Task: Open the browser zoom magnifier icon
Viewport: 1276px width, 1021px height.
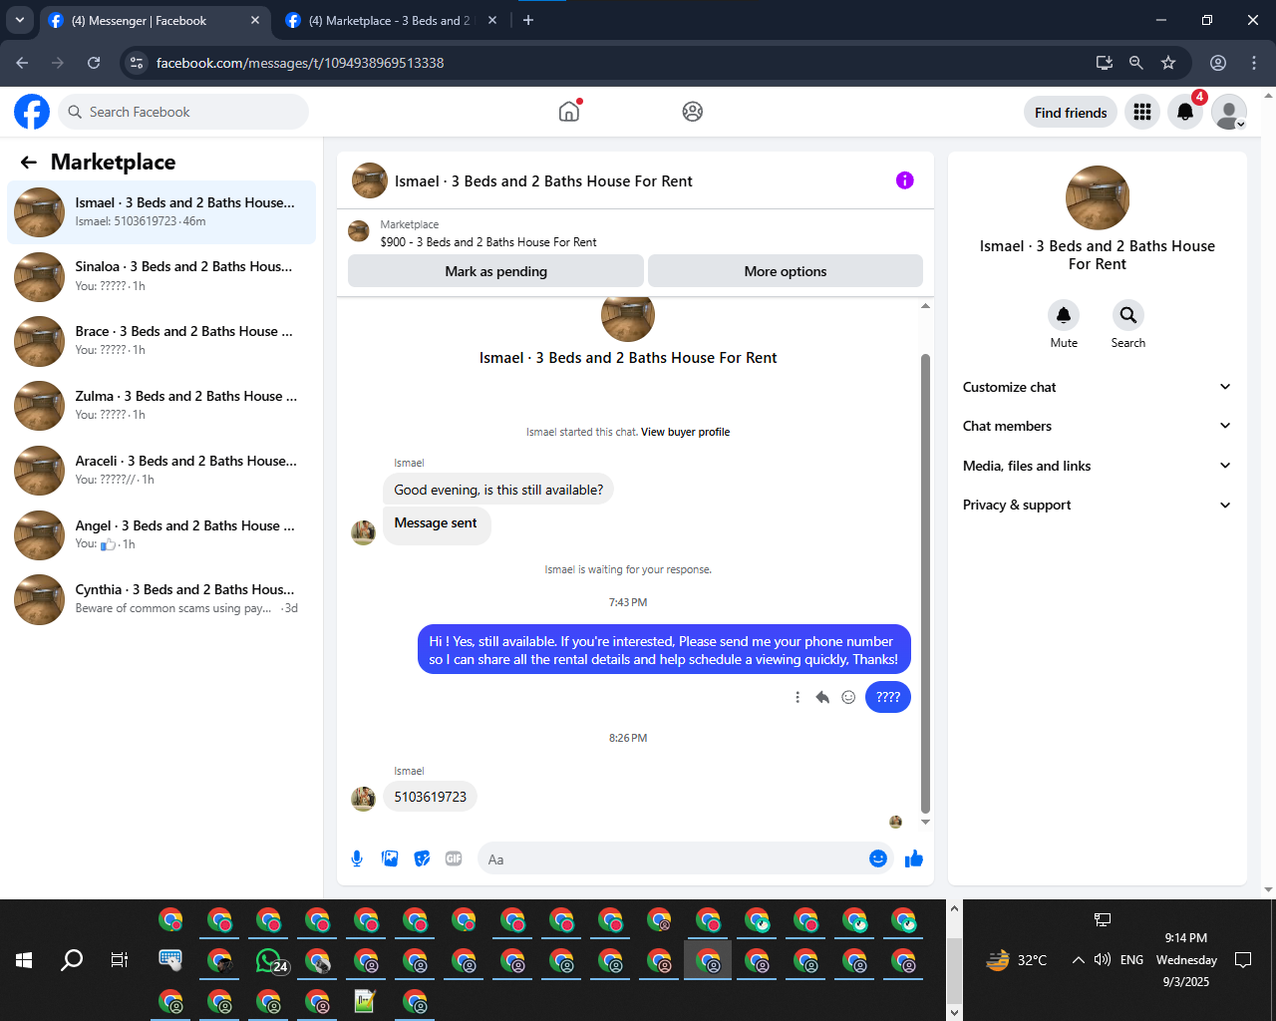Action: click(x=1136, y=63)
